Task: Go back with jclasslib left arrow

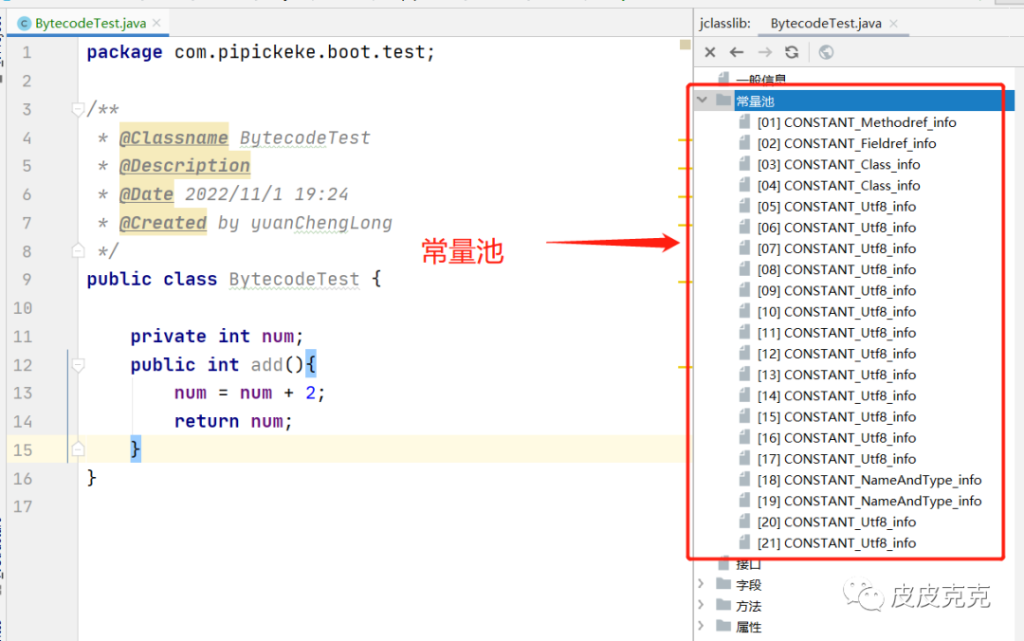Action: [x=737, y=52]
